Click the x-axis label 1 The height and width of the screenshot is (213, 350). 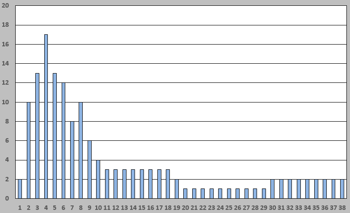coord(20,207)
